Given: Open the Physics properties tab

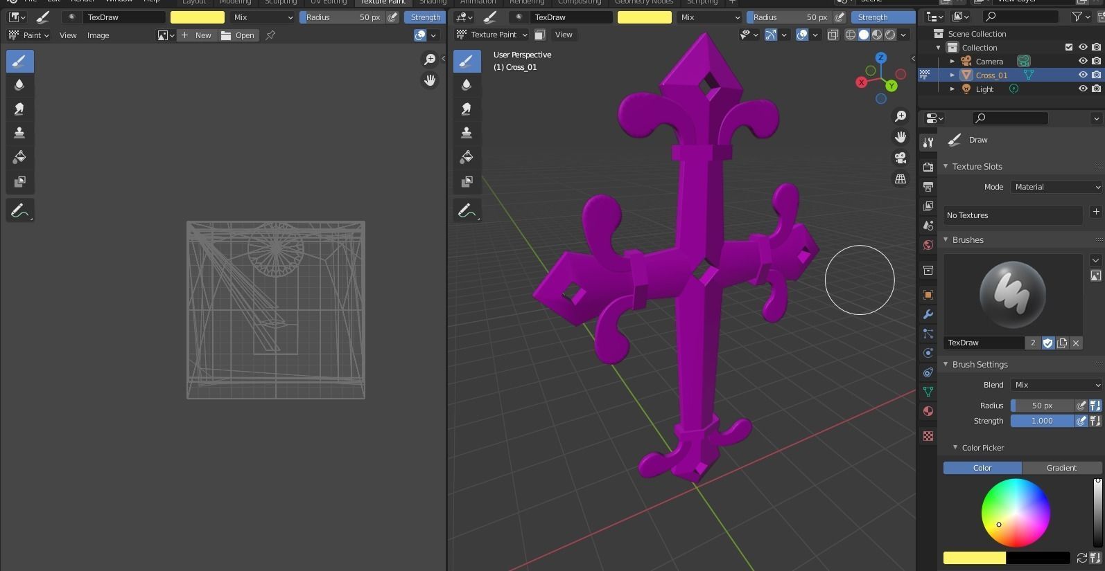Looking at the screenshot, I should (928, 353).
